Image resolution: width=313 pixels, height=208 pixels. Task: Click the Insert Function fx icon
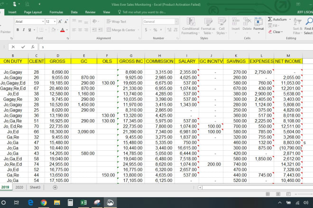point(33,47)
